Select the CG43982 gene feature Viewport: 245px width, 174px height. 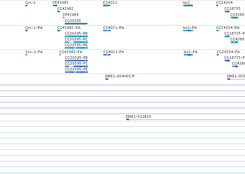(x=59, y=12)
